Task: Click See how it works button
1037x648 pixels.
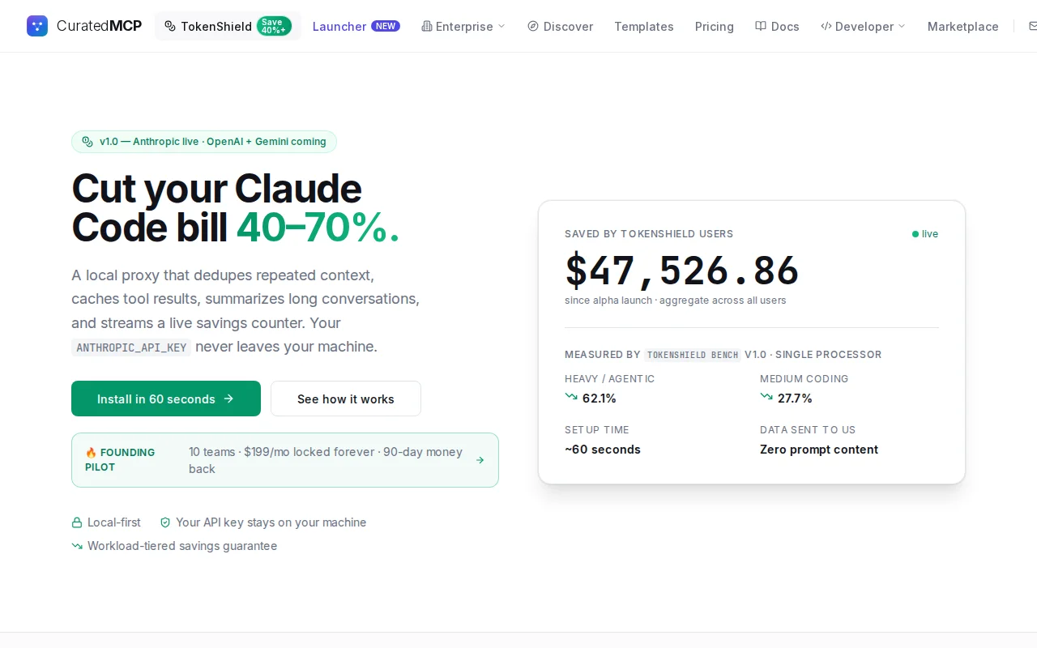Action: click(x=346, y=399)
